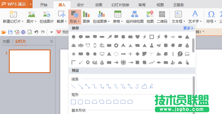
Task: Select the sun shape in 推荐
Action: [x=74, y=54]
